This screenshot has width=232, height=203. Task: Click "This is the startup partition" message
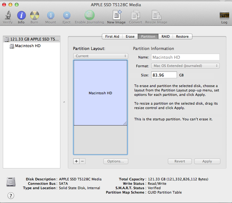tap(173, 119)
